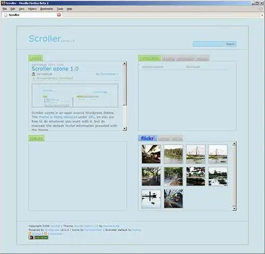Open the Bookmarks menu
This screenshot has width=265, height=254.
47,9
